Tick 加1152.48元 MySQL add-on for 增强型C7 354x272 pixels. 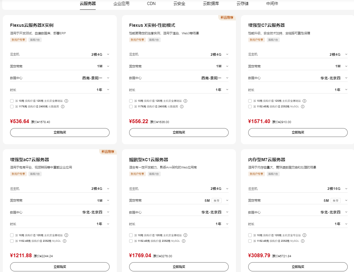pos(250,107)
